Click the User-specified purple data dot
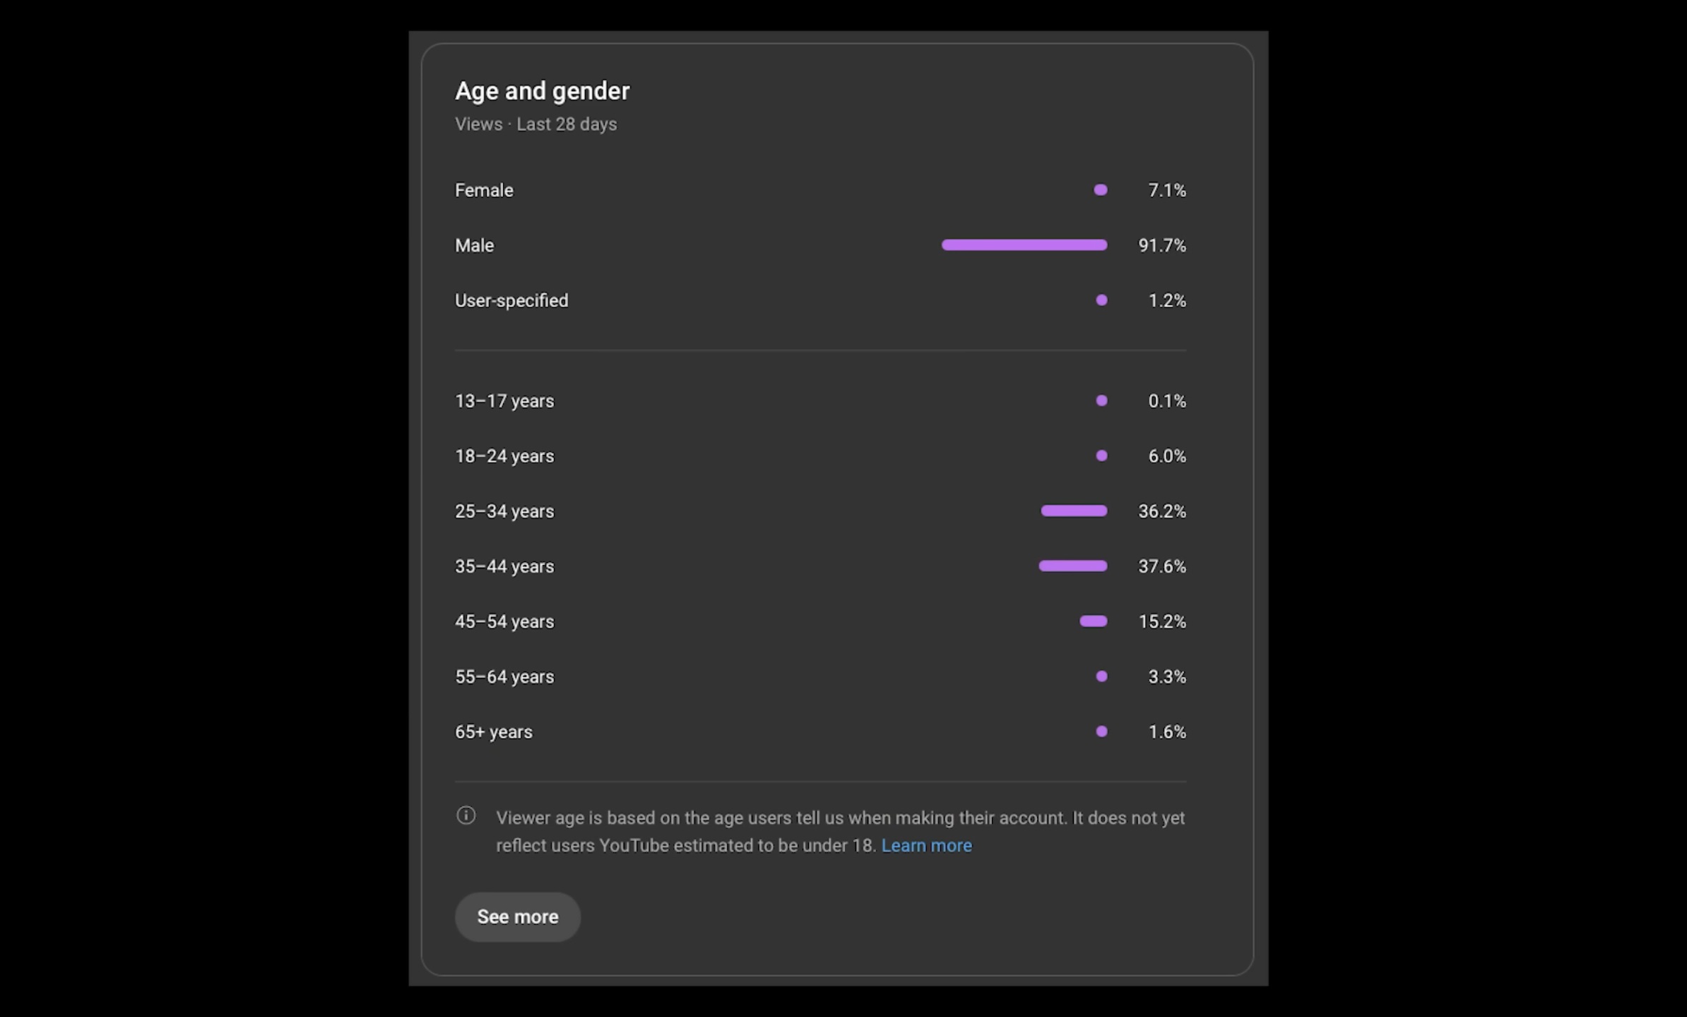The width and height of the screenshot is (1687, 1017). tap(1101, 300)
